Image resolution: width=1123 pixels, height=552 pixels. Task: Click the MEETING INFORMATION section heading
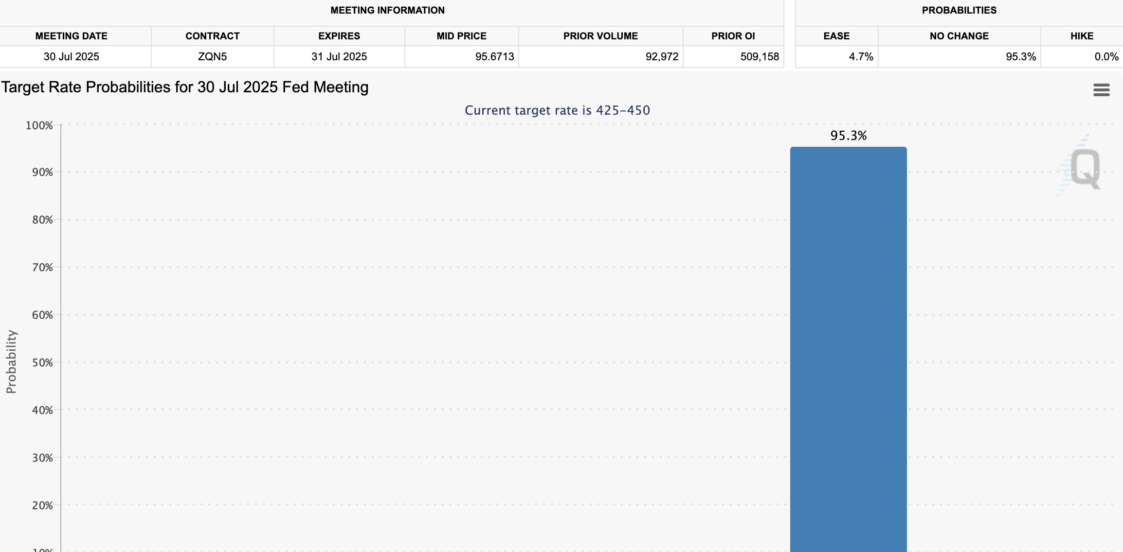tap(387, 10)
